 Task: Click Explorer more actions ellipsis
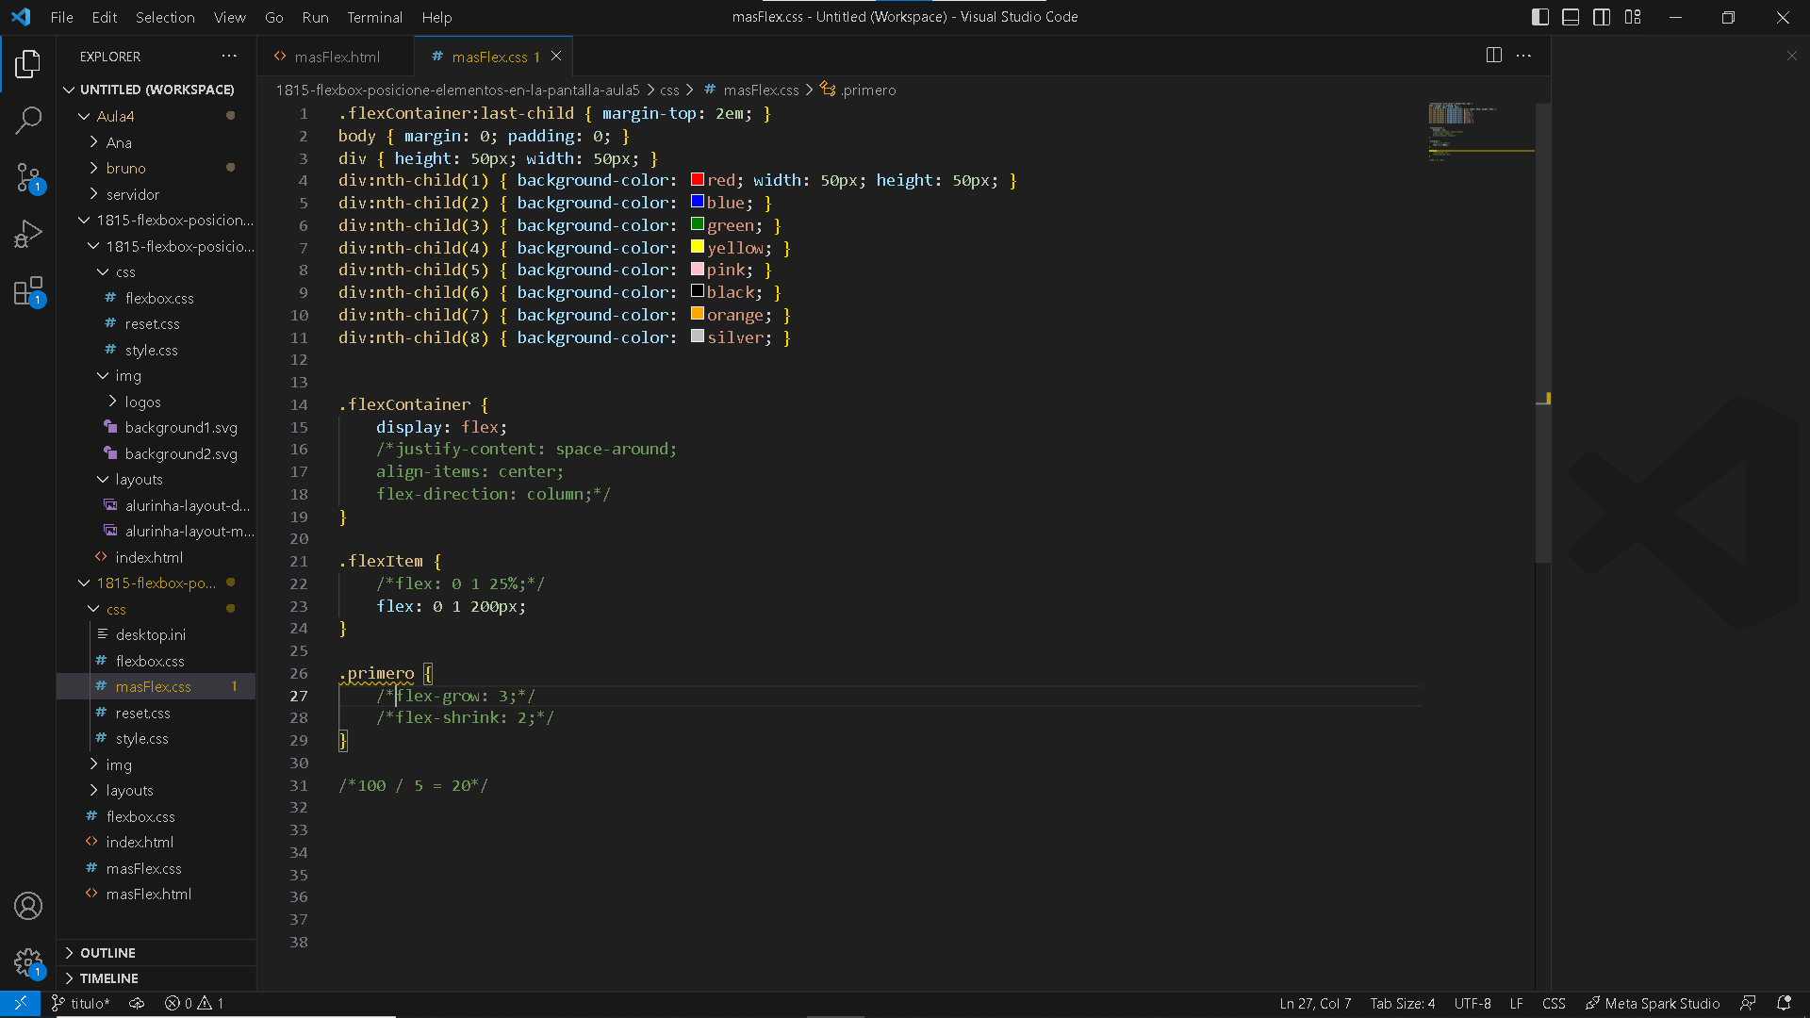tap(229, 57)
